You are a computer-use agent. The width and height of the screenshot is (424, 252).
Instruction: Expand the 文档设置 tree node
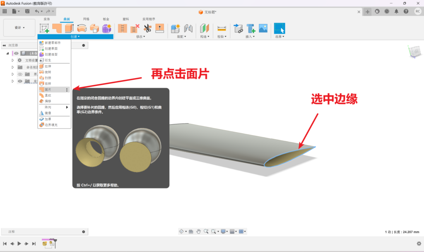point(13,60)
